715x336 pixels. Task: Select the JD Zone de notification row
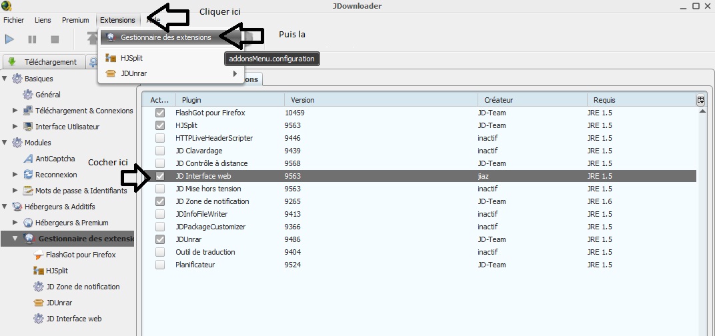(212, 201)
